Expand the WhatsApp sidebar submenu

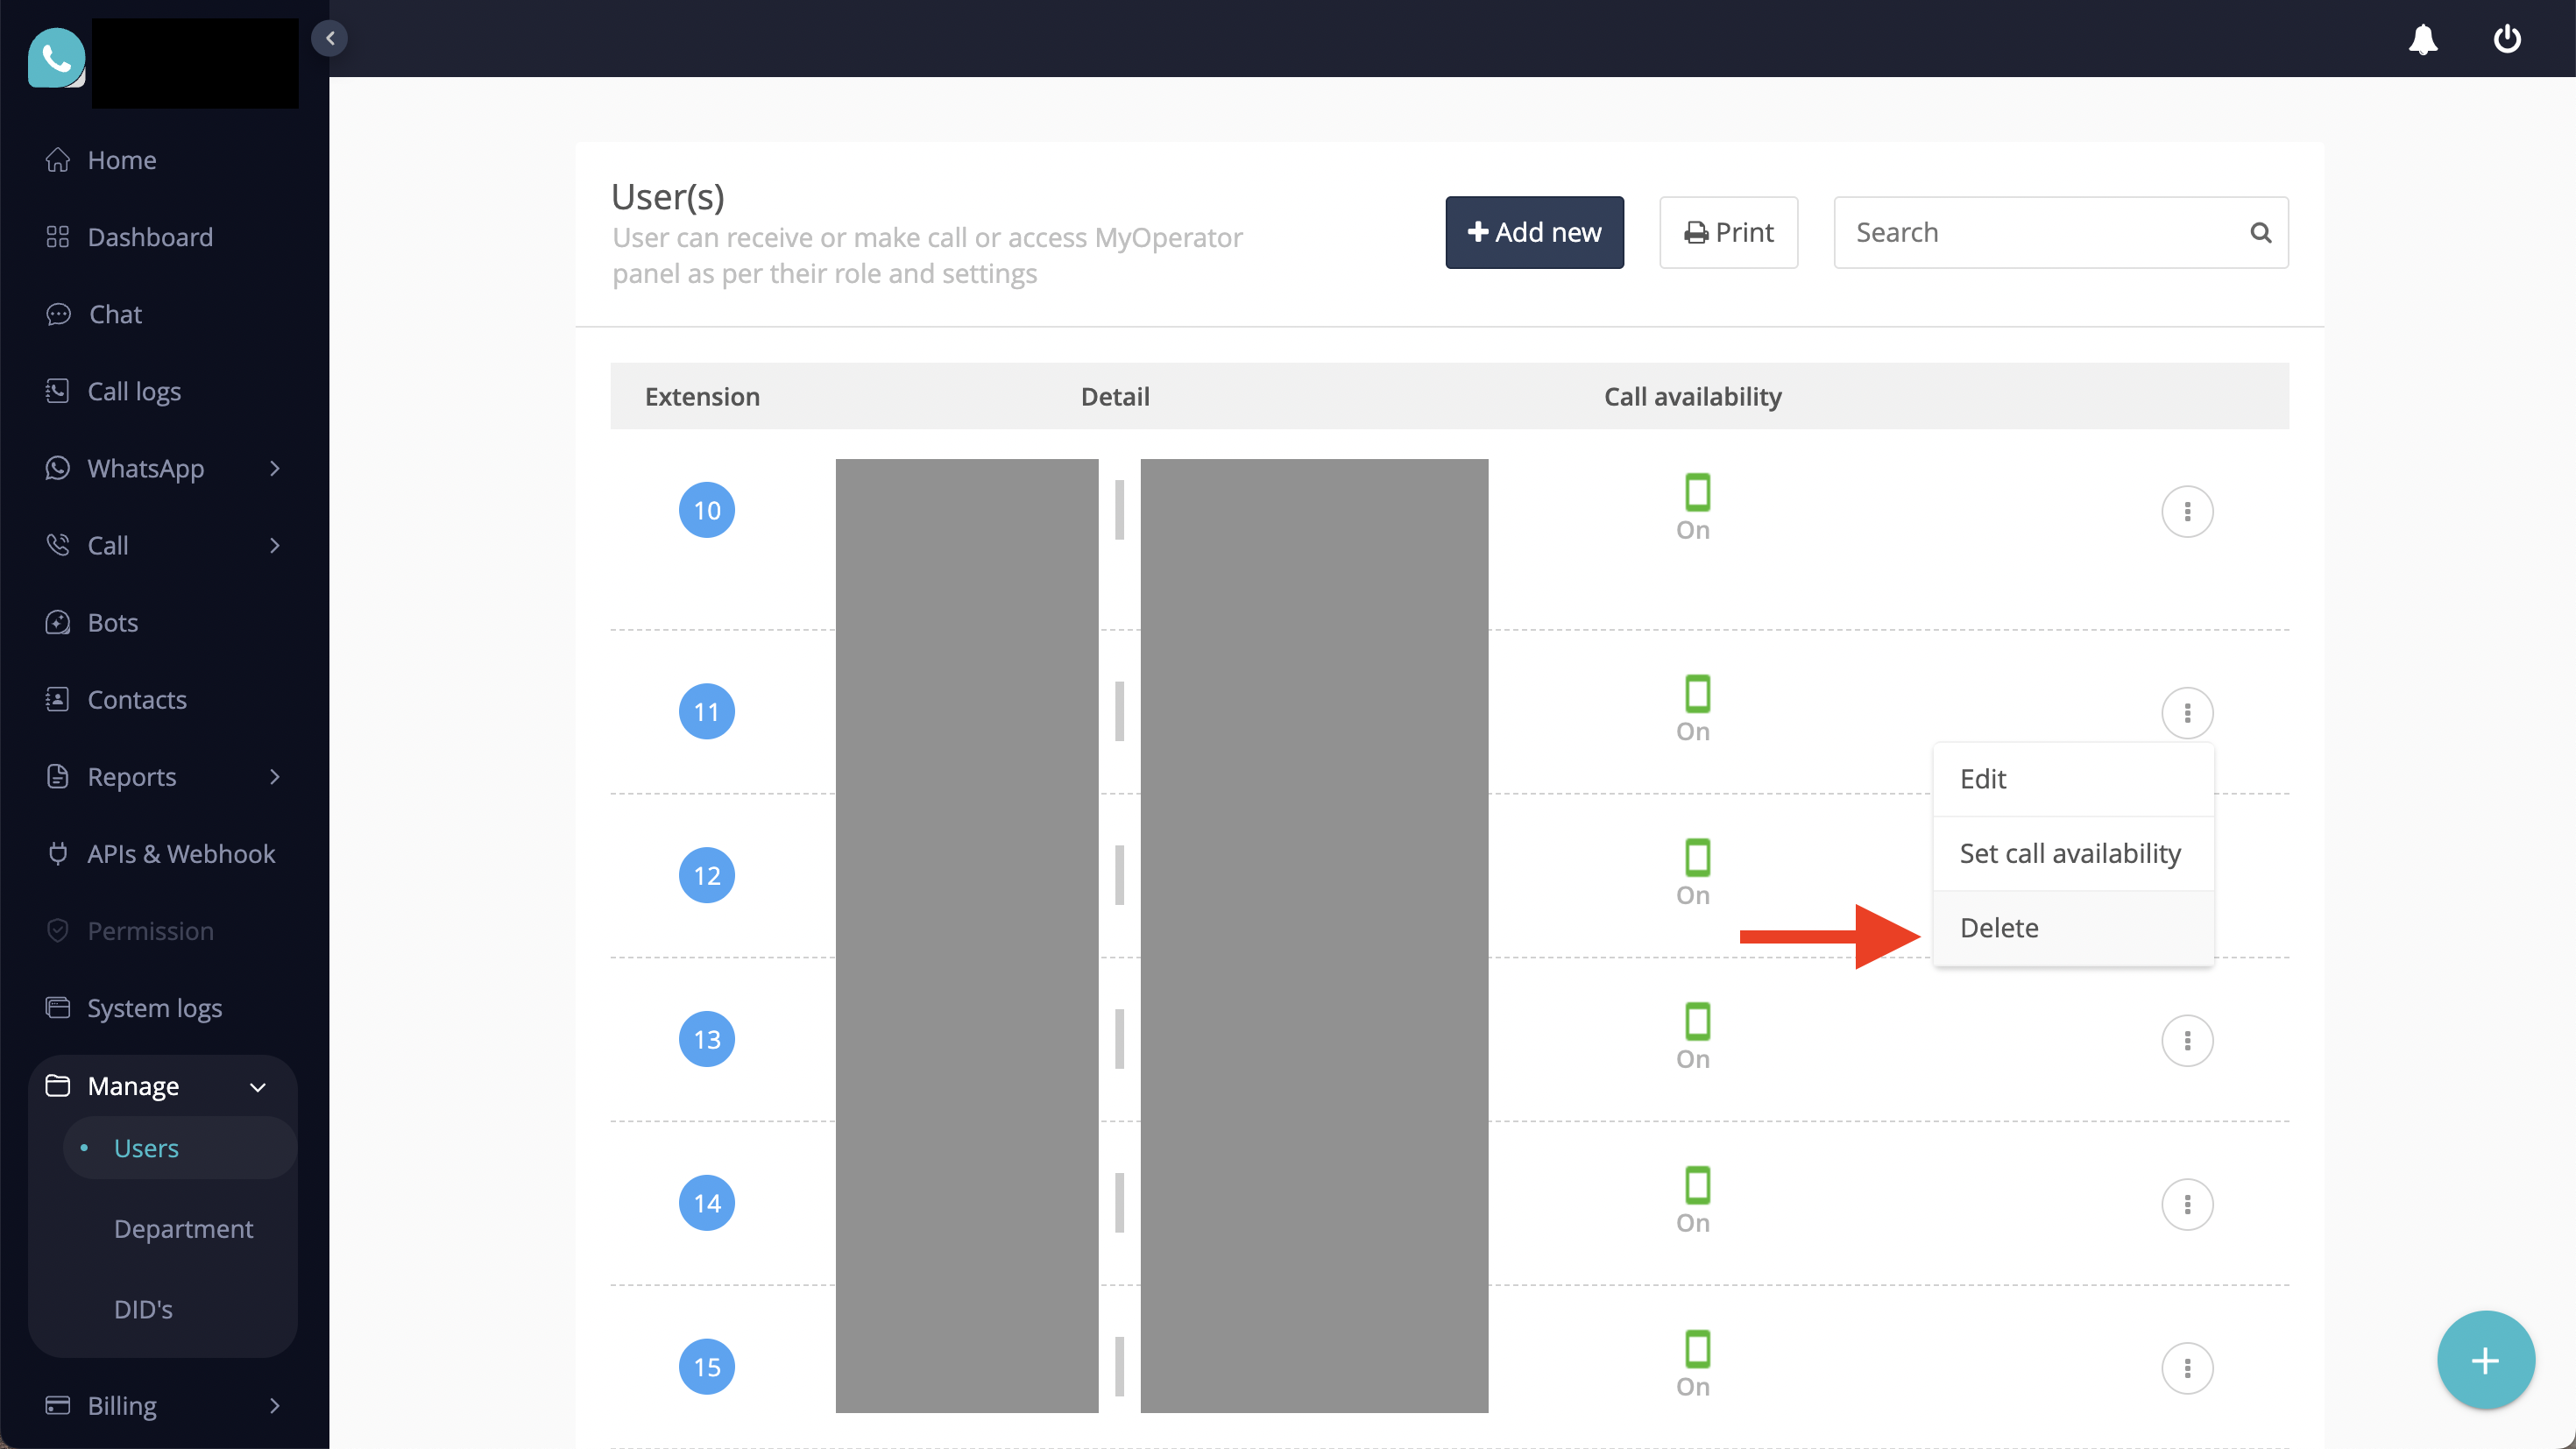274,468
